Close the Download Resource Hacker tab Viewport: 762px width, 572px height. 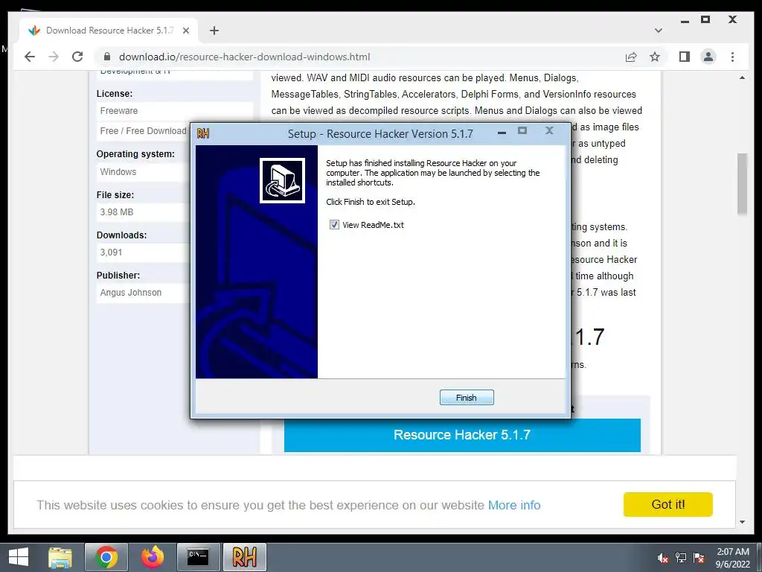[x=185, y=31]
